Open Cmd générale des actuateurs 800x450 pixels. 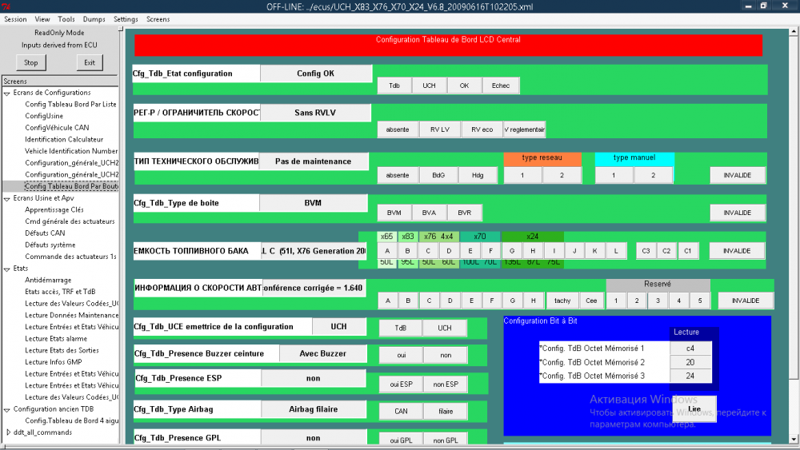tap(70, 221)
